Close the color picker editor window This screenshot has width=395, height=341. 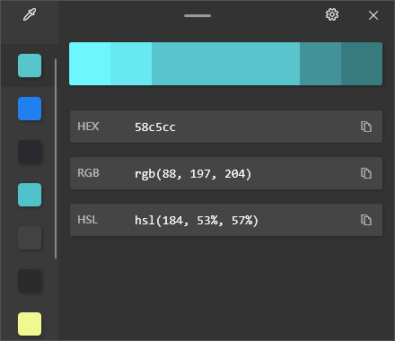(373, 15)
